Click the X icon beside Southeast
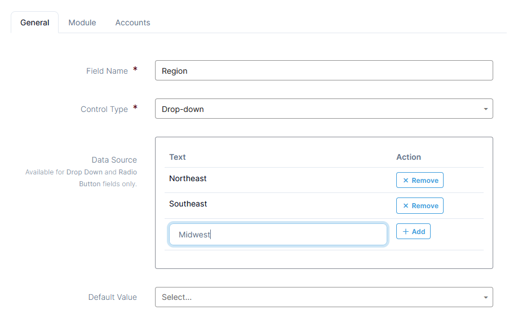 coord(406,206)
